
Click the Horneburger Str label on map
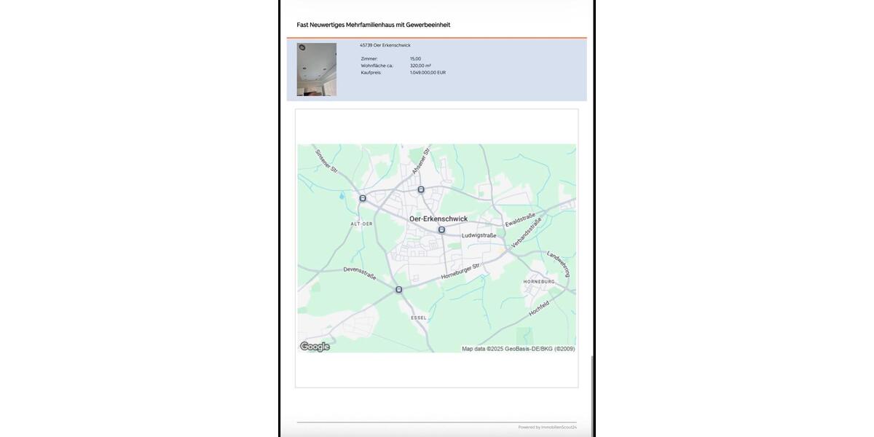tap(460, 272)
